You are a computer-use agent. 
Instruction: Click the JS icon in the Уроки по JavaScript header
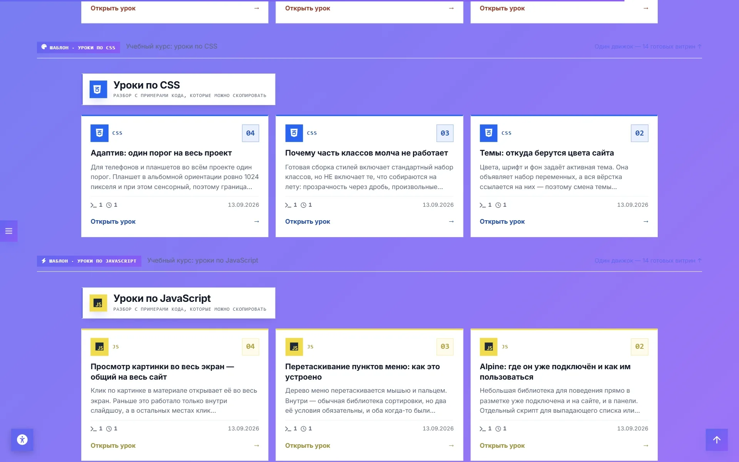tap(98, 303)
